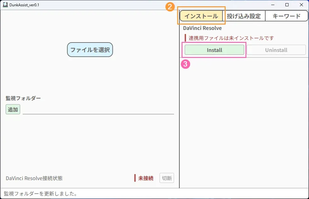Open the 投げ込み設定 tab
The height and width of the screenshot is (199, 309).
pos(244,16)
